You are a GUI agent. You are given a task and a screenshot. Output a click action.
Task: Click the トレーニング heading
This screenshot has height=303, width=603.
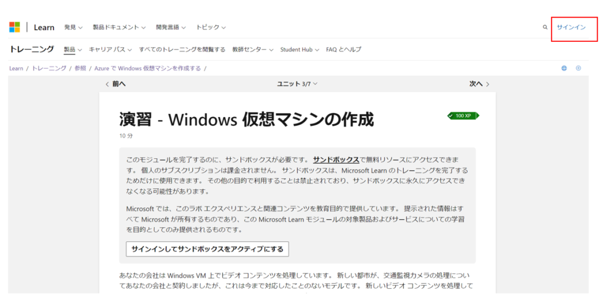pos(32,49)
